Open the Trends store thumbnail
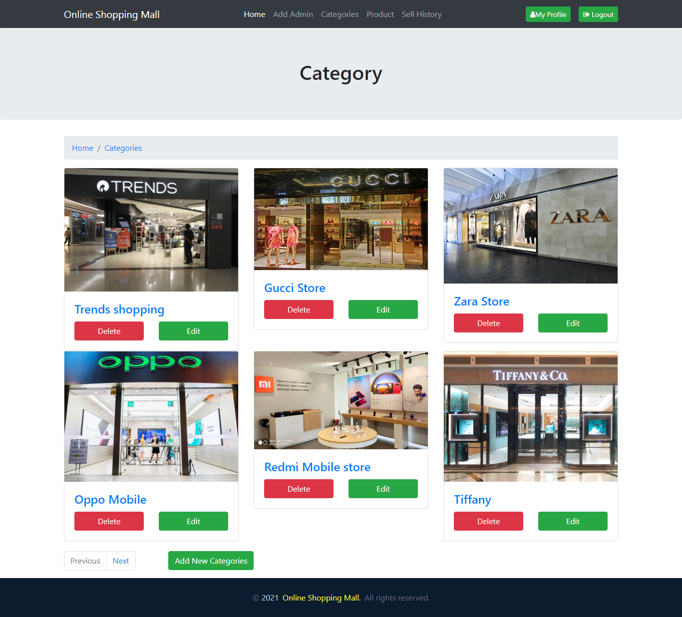 [151, 230]
